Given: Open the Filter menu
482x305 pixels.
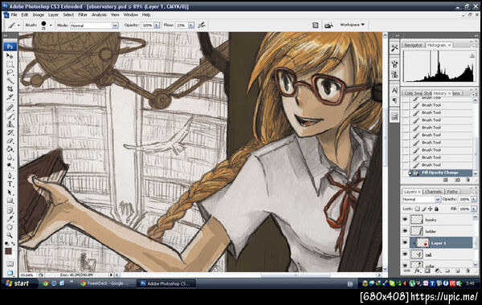Looking at the screenshot, I should click(83, 14).
